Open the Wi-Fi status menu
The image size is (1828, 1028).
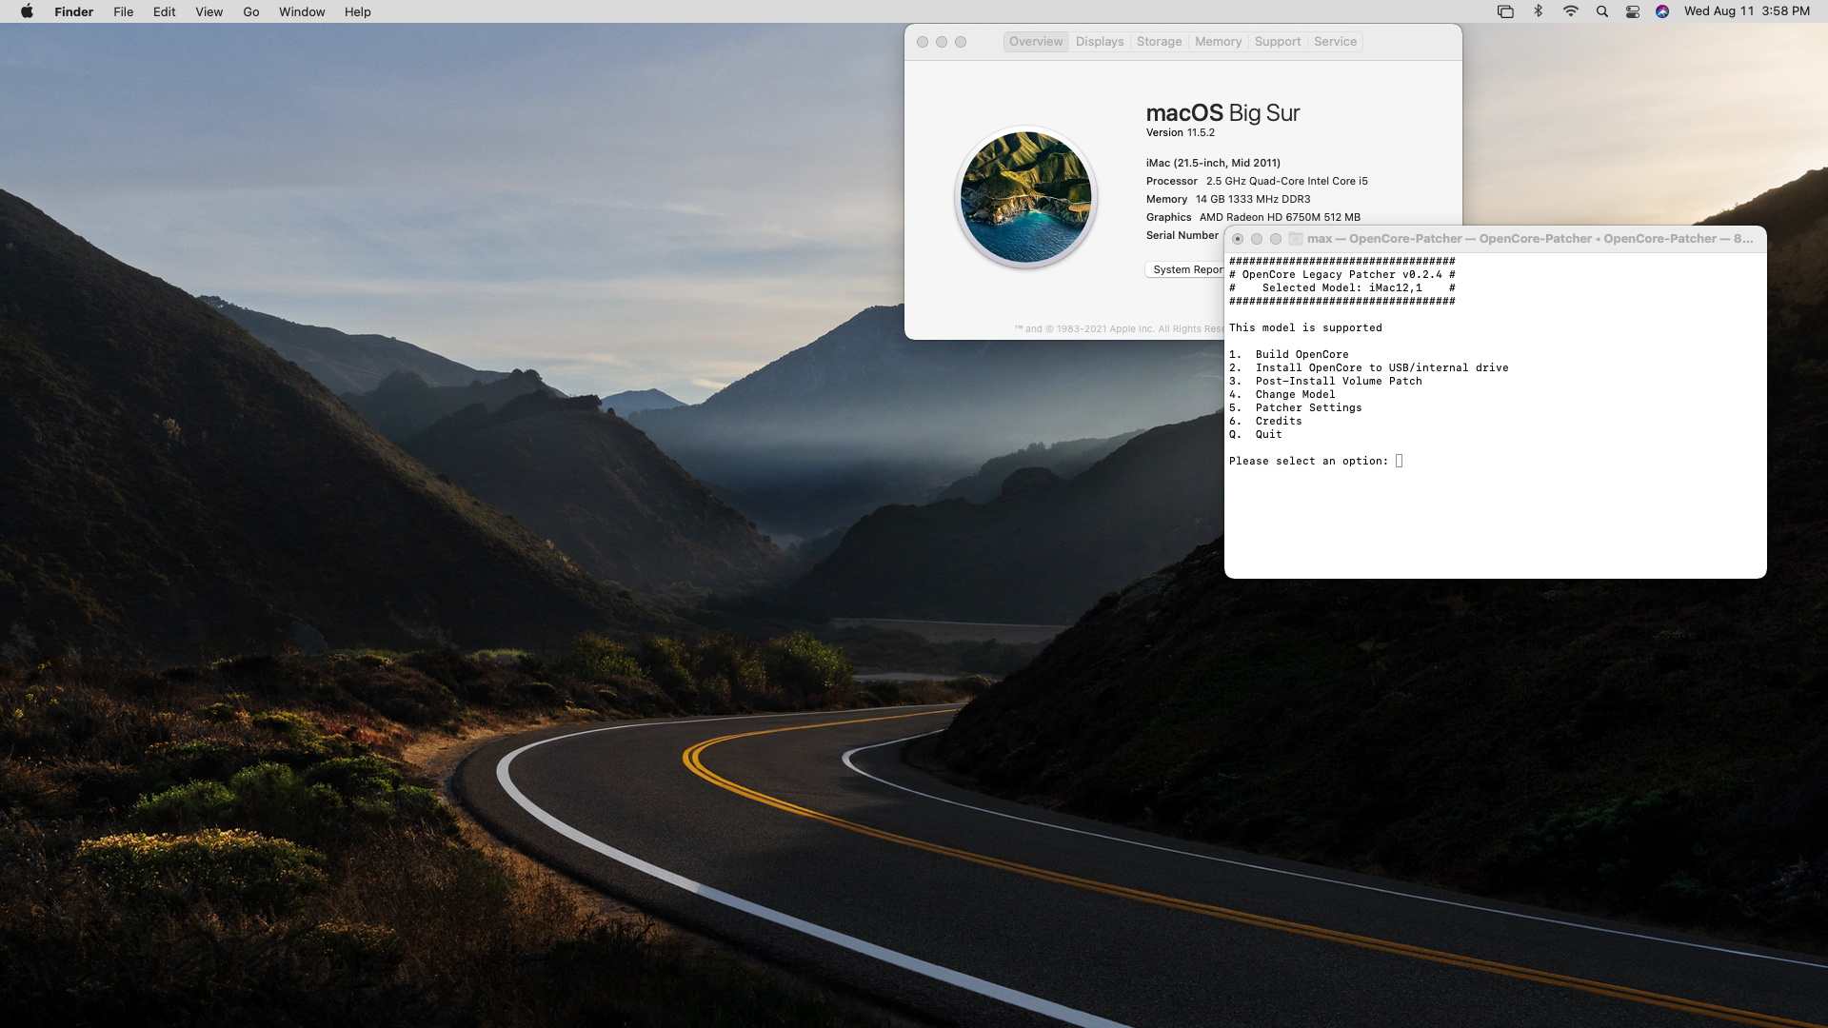pos(1570,11)
